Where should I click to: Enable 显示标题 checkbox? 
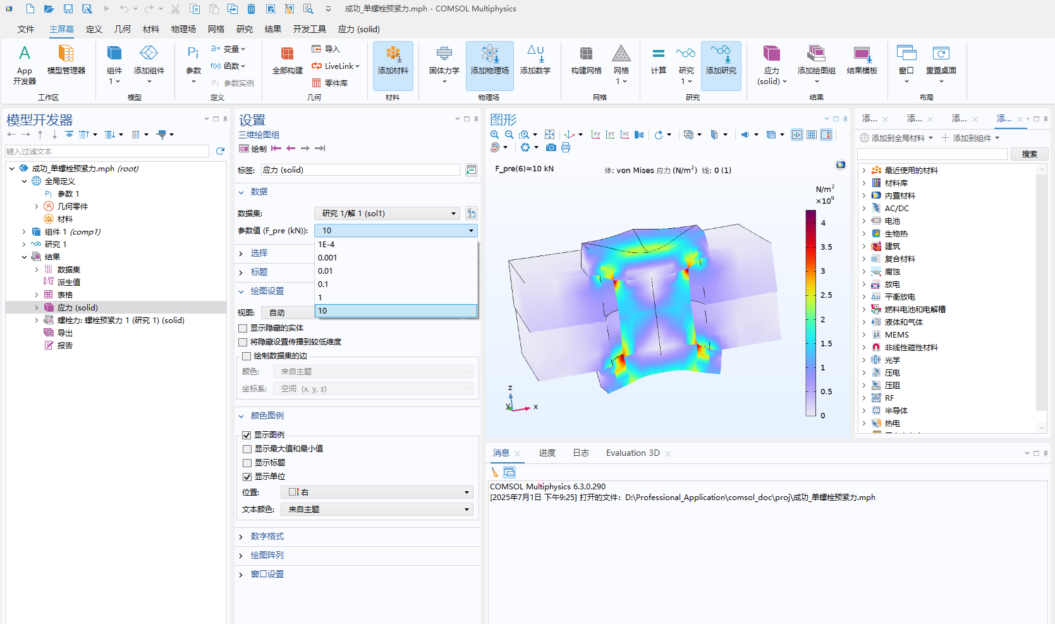(x=247, y=463)
